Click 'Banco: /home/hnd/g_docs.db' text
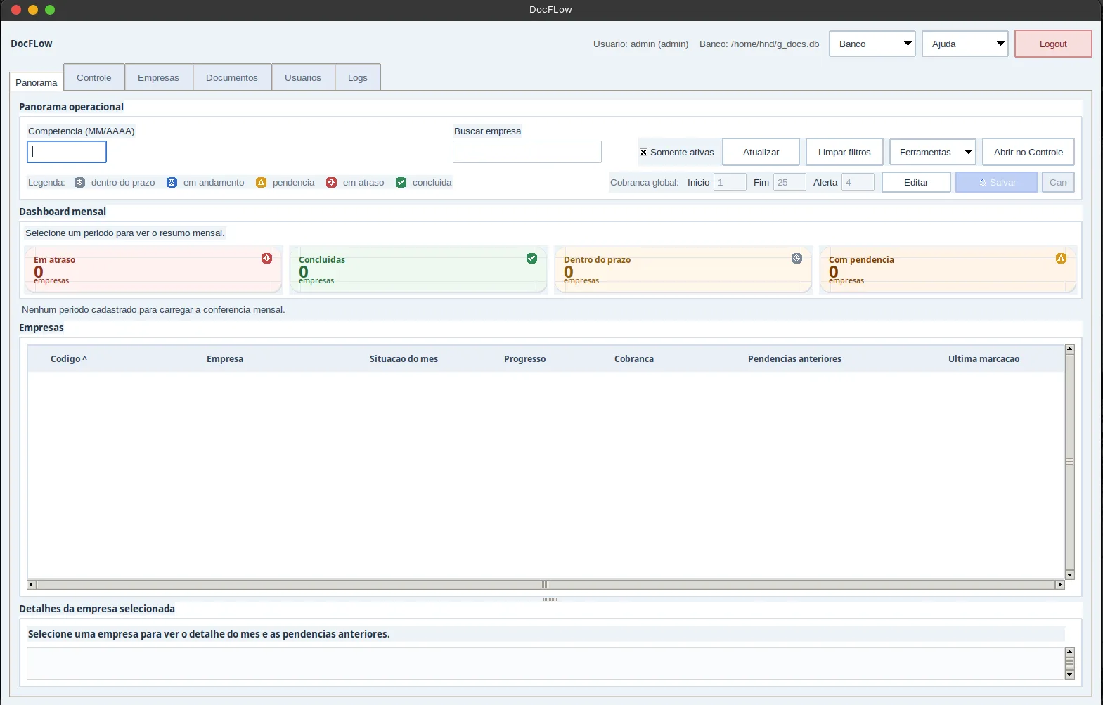1103x705 pixels. (x=759, y=44)
